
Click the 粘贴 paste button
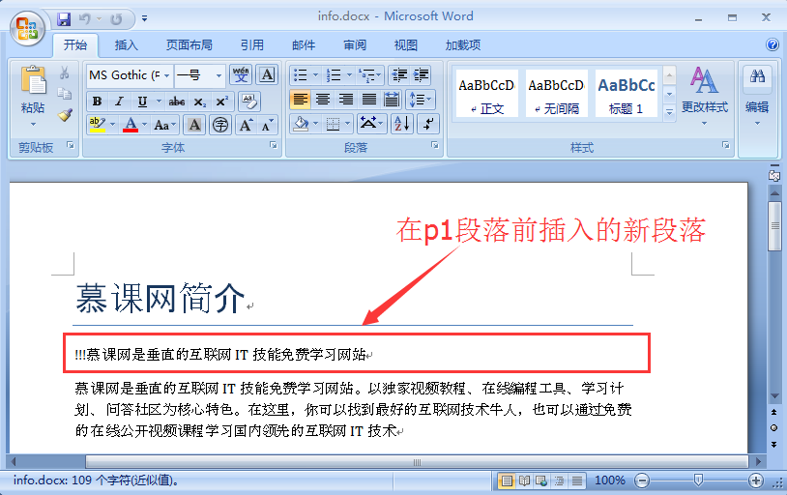(x=33, y=96)
